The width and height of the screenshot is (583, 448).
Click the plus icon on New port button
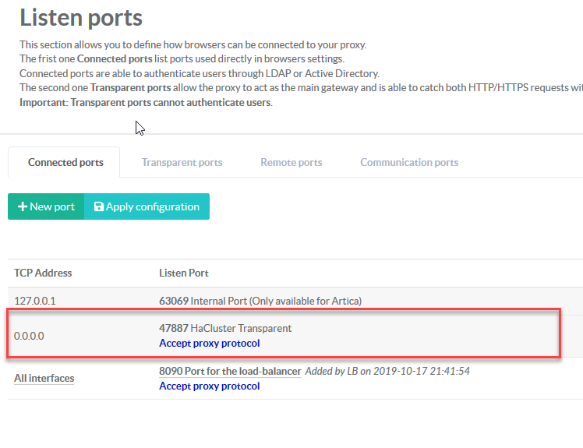pyautogui.click(x=23, y=206)
